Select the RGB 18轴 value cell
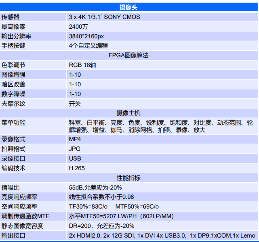259x242 pixels. point(82,65)
